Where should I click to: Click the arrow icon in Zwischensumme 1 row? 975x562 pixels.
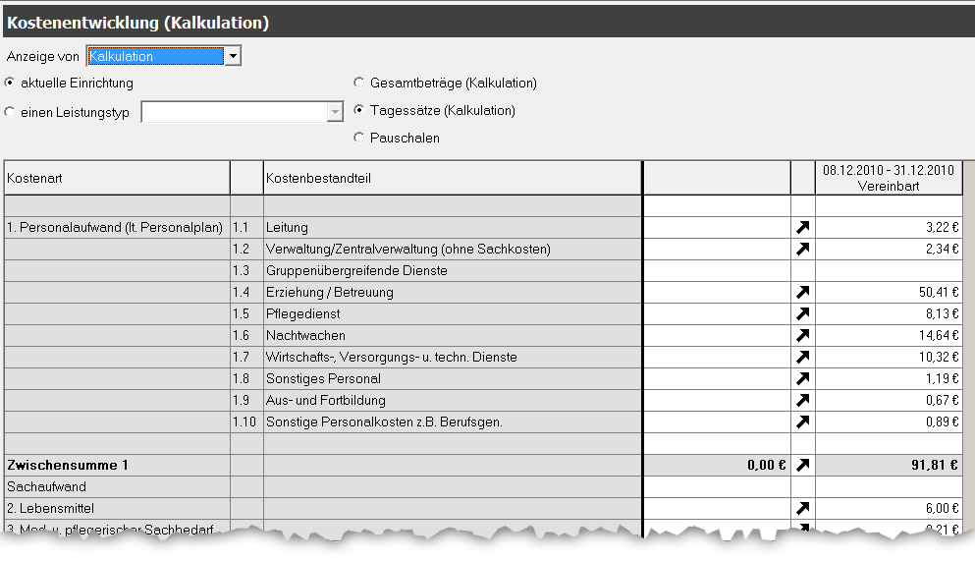[x=802, y=466]
